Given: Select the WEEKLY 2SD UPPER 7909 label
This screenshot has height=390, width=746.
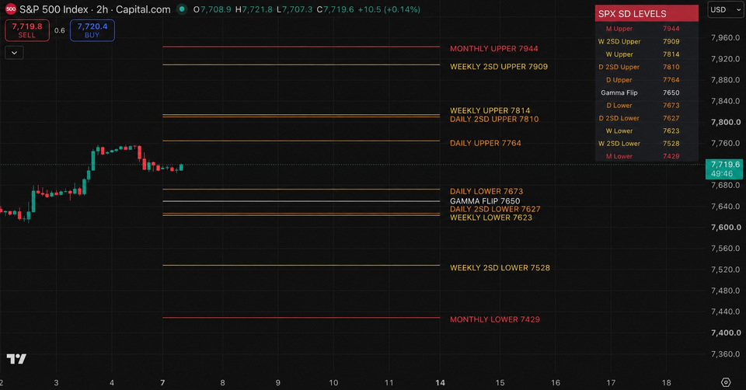Looking at the screenshot, I should [x=499, y=67].
